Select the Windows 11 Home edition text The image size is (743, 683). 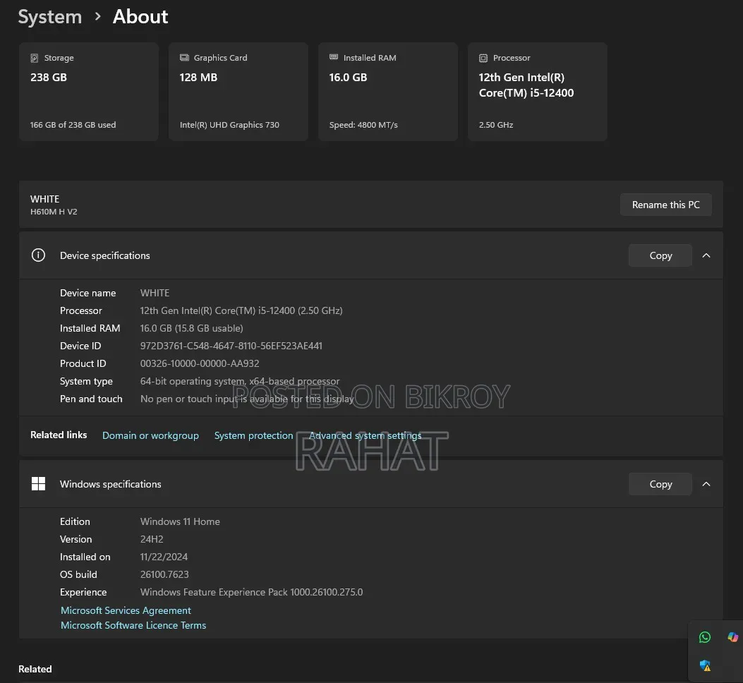pos(180,521)
